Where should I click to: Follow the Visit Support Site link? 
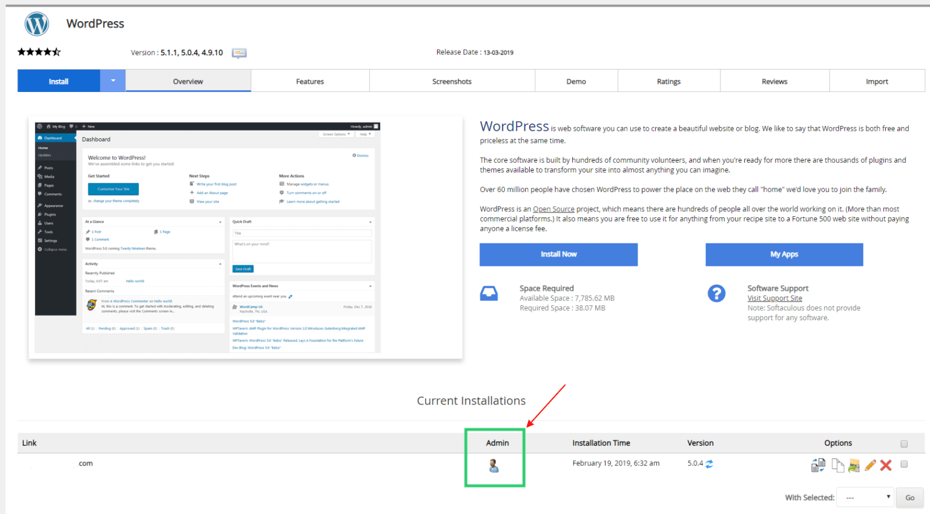(x=774, y=298)
